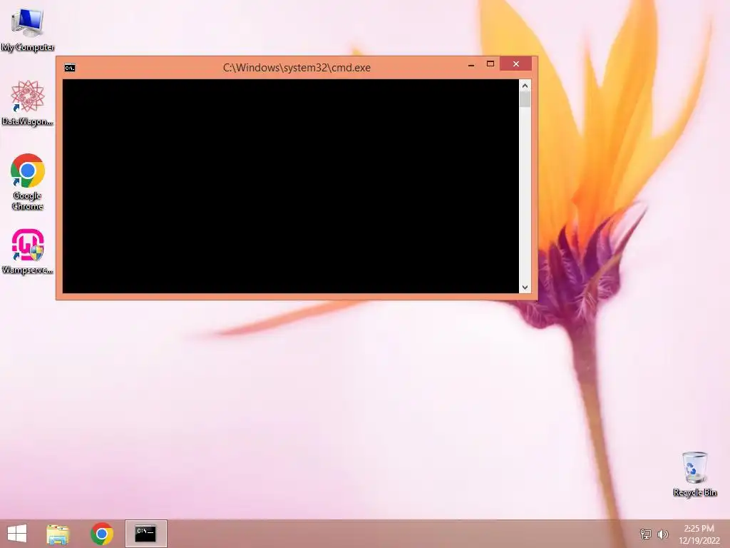This screenshot has height=548, width=730.
Task: Click the cmd scrollbar down arrow
Action: 525,288
